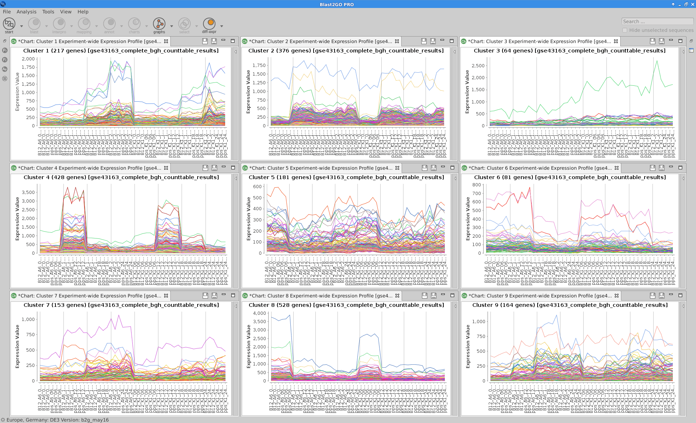Click the panel layout icon below the right-edge restore icon

point(691,50)
